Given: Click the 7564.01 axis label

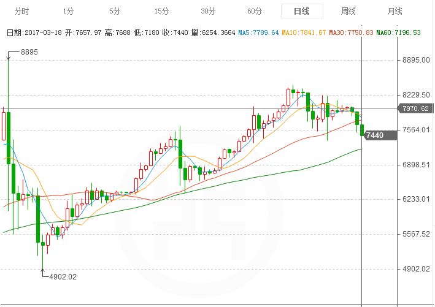Looking at the screenshot, I should (x=416, y=130).
